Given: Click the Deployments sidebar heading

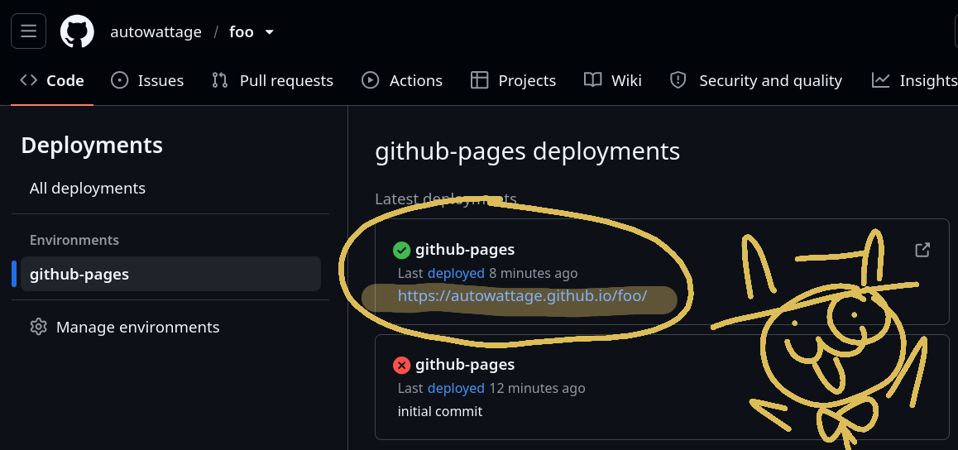Looking at the screenshot, I should point(92,146).
